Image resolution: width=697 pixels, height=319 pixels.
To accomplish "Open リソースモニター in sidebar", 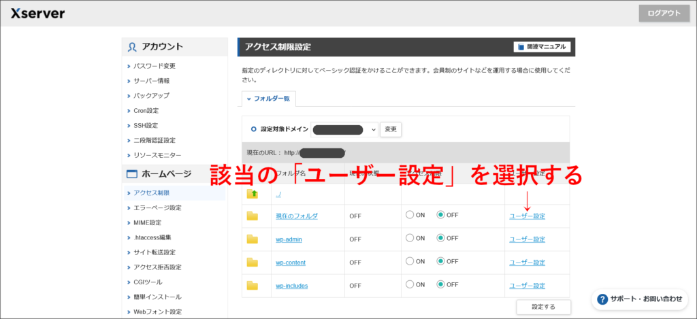I will coord(157,155).
